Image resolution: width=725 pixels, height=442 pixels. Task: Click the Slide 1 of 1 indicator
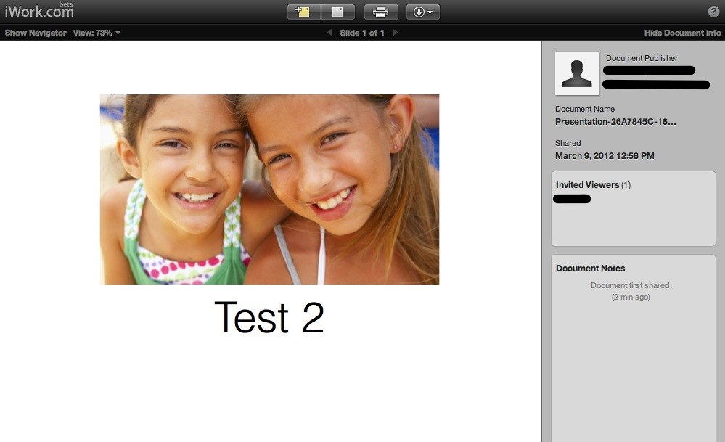tap(362, 33)
